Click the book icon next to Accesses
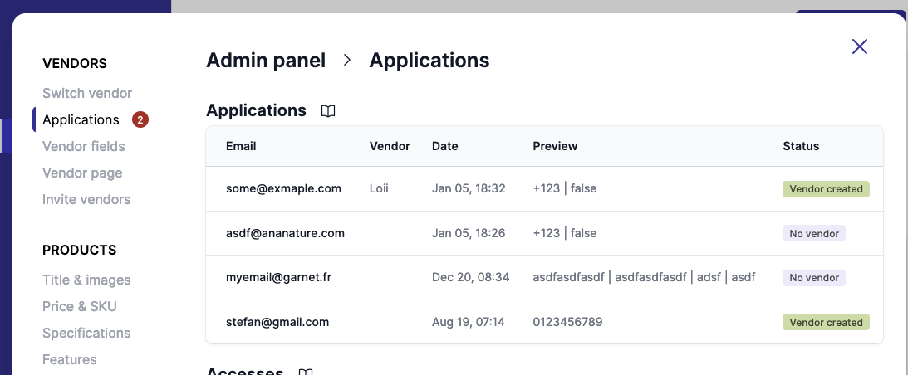908x375 pixels. (306, 372)
